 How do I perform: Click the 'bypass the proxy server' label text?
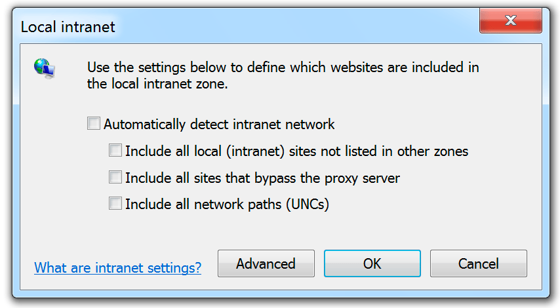tap(327, 178)
